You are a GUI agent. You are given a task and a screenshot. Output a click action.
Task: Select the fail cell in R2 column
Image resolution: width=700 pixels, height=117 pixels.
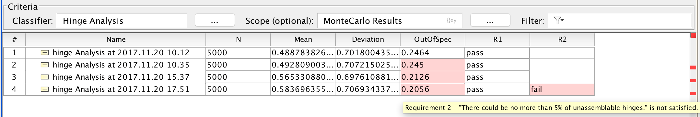562,89
